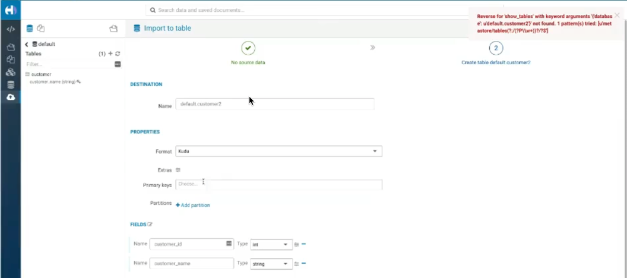Open the Extras settings icon under Format

(178, 170)
